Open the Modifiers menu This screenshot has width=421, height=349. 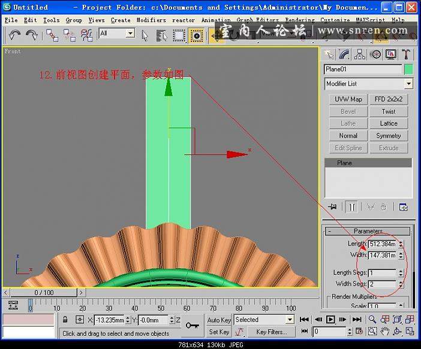[x=151, y=20]
